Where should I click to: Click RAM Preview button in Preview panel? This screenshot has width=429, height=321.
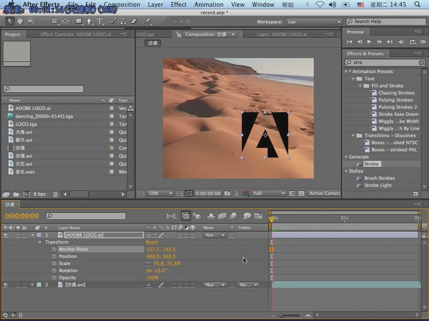pyautogui.click(x=423, y=42)
